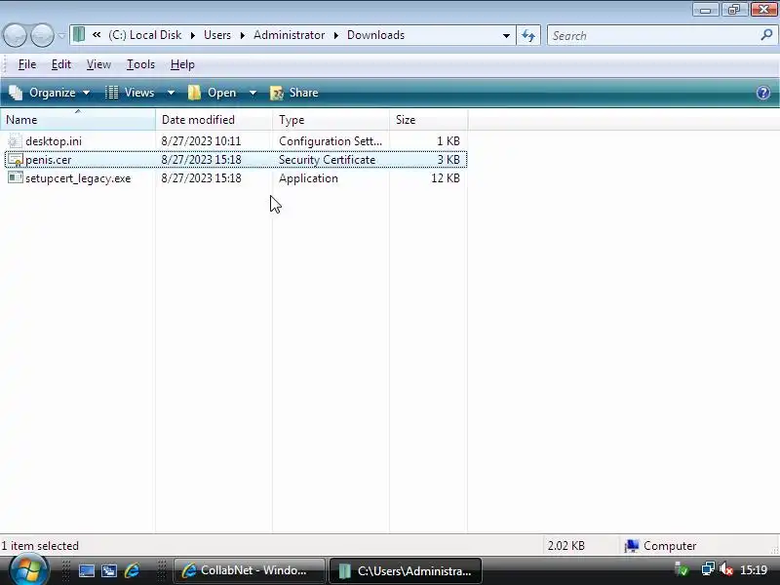Screen dimensions: 780x585
Task: Expand the hidden breadcrumb chevron «
Action: pos(97,35)
